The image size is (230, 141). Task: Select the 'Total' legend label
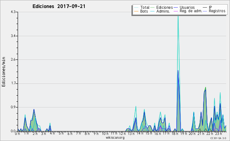(145, 7)
